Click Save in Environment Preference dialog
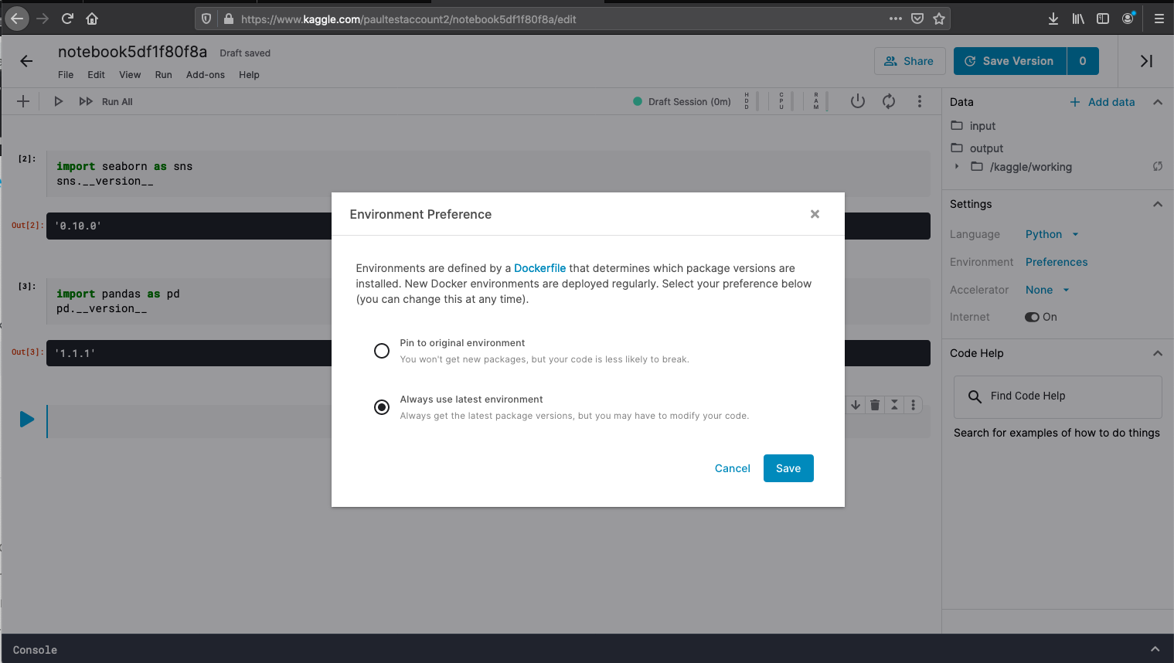 click(788, 468)
